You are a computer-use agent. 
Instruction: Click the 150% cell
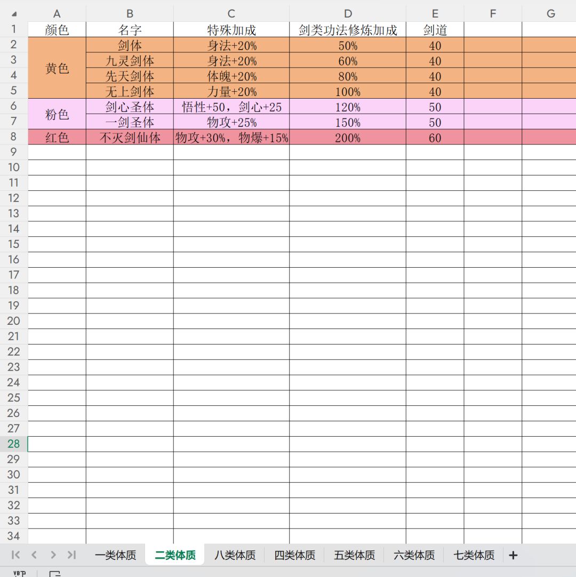click(x=347, y=122)
